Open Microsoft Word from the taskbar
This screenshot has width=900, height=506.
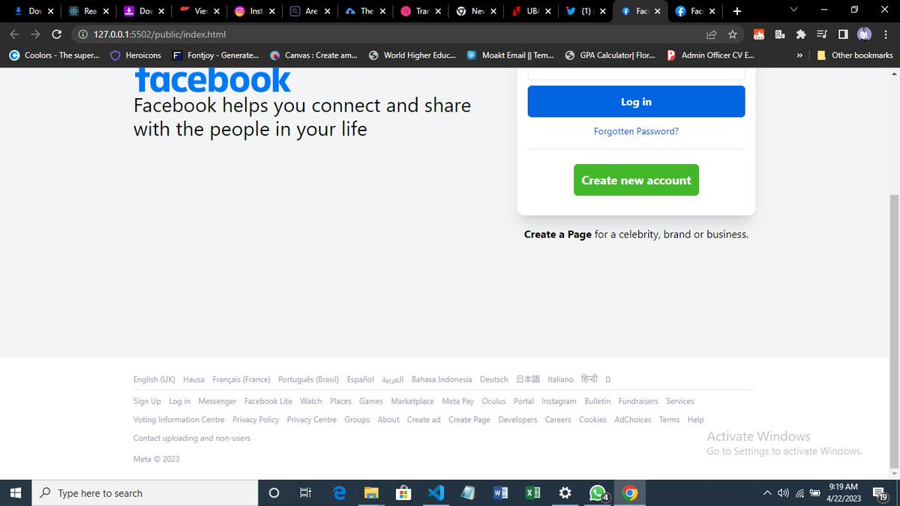pyautogui.click(x=500, y=493)
